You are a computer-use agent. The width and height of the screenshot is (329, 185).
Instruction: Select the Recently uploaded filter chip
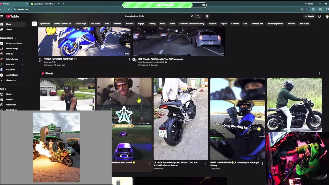pos(275,23)
